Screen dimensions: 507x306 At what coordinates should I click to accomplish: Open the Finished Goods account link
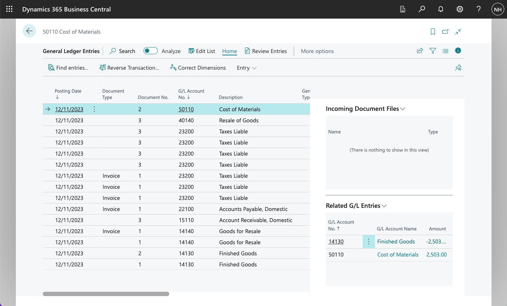click(396, 241)
